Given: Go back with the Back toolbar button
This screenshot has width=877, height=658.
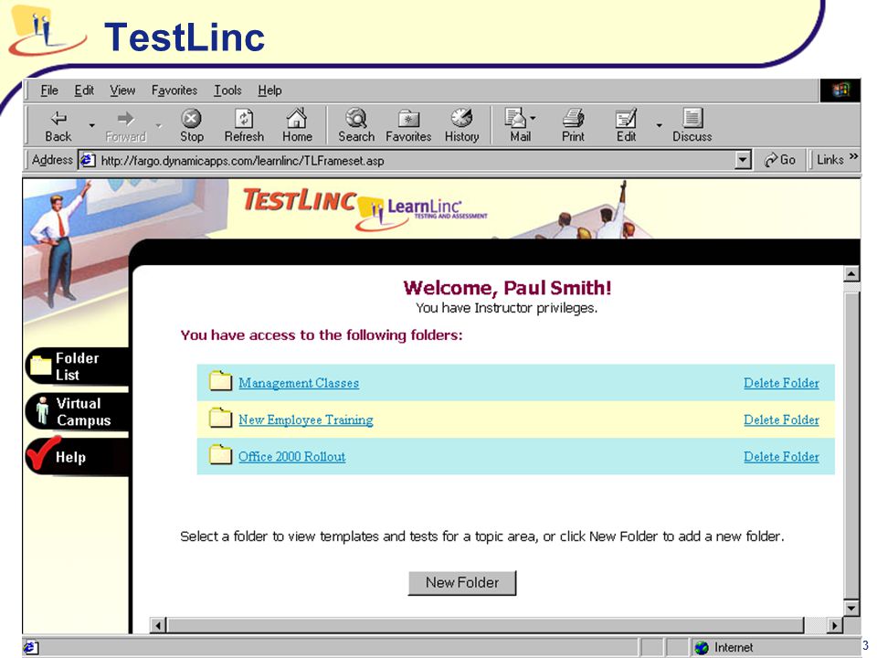Looking at the screenshot, I should [58, 126].
